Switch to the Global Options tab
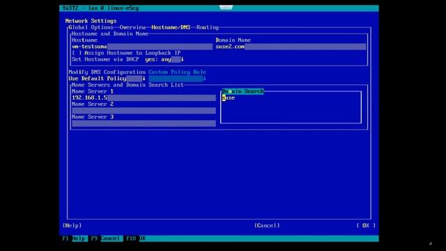446x251 pixels. pos(91,27)
